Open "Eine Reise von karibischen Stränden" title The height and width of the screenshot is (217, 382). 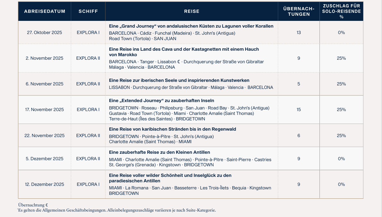172,129
